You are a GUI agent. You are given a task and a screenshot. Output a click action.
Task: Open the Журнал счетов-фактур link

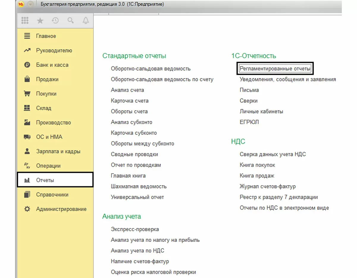[268, 187]
